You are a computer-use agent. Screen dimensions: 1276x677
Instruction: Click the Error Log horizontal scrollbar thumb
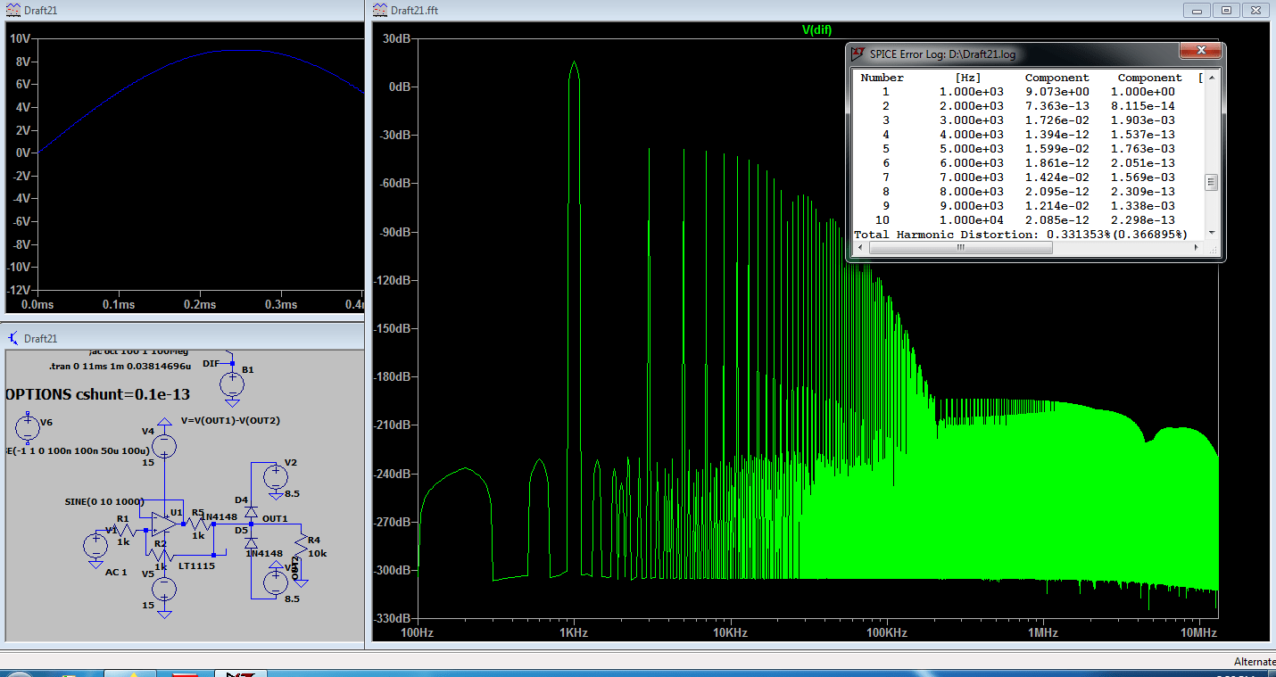click(961, 247)
